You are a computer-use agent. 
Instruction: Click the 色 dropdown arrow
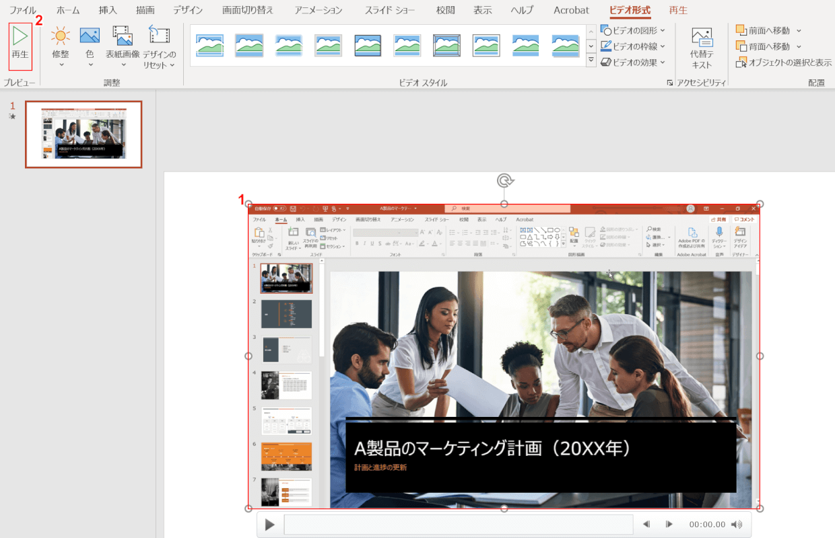pyautogui.click(x=90, y=65)
